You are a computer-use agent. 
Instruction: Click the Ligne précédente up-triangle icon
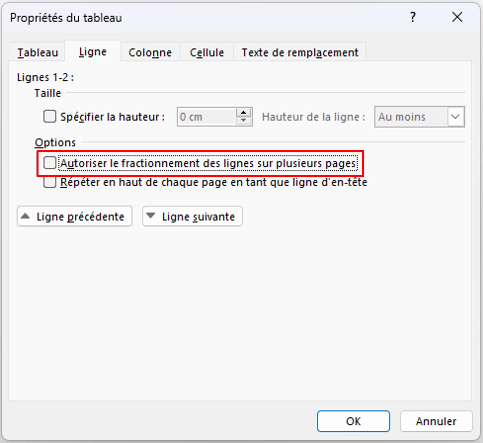[26, 216]
